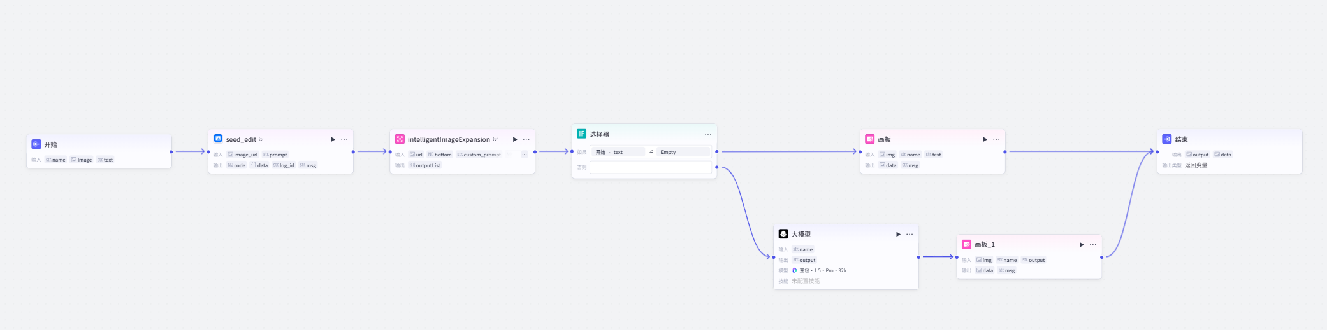Run the seed_edit node with play button
The height and width of the screenshot is (330, 1327).
coord(333,139)
